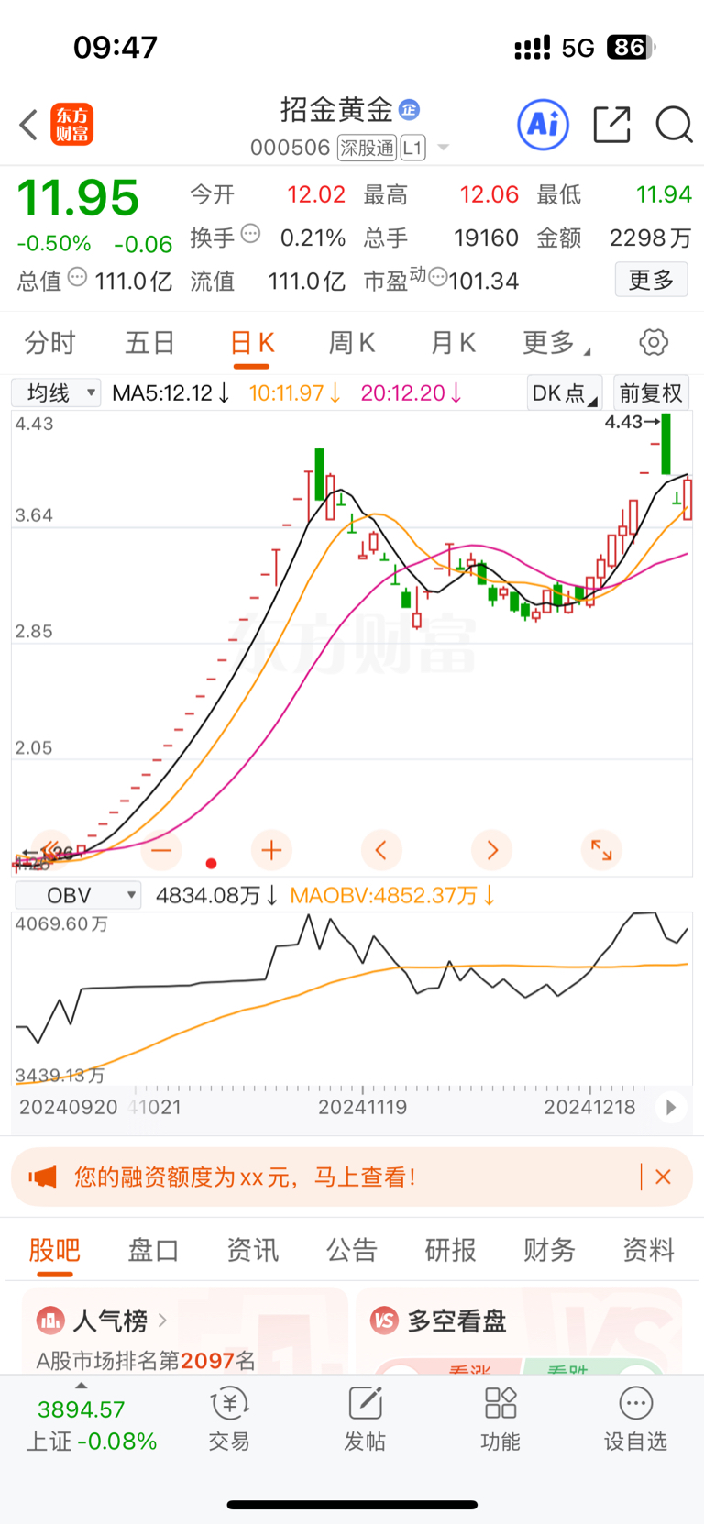Viewport: 704px width, 1525px height.
Task: Open the 公告 tab
Action: (351, 1250)
